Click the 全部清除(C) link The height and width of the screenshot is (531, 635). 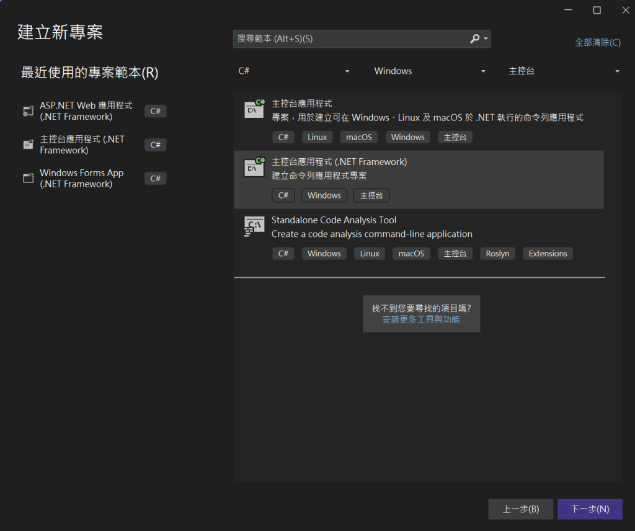click(x=597, y=43)
